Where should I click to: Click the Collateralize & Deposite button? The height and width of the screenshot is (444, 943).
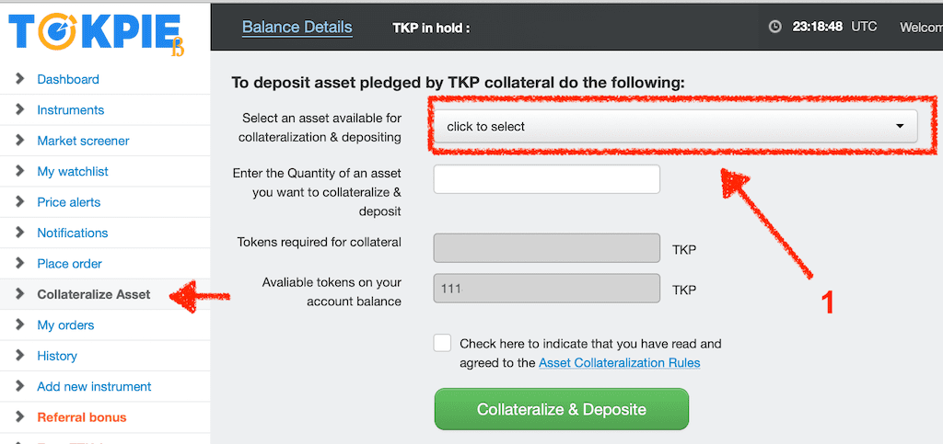coord(561,409)
